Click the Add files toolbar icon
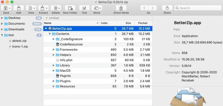The width and height of the screenshot is (223, 106). [x=19, y=8]
